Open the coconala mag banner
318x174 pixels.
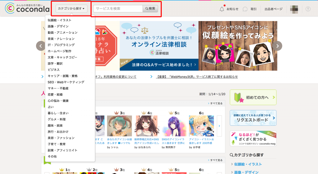click(x=253, y=138)
